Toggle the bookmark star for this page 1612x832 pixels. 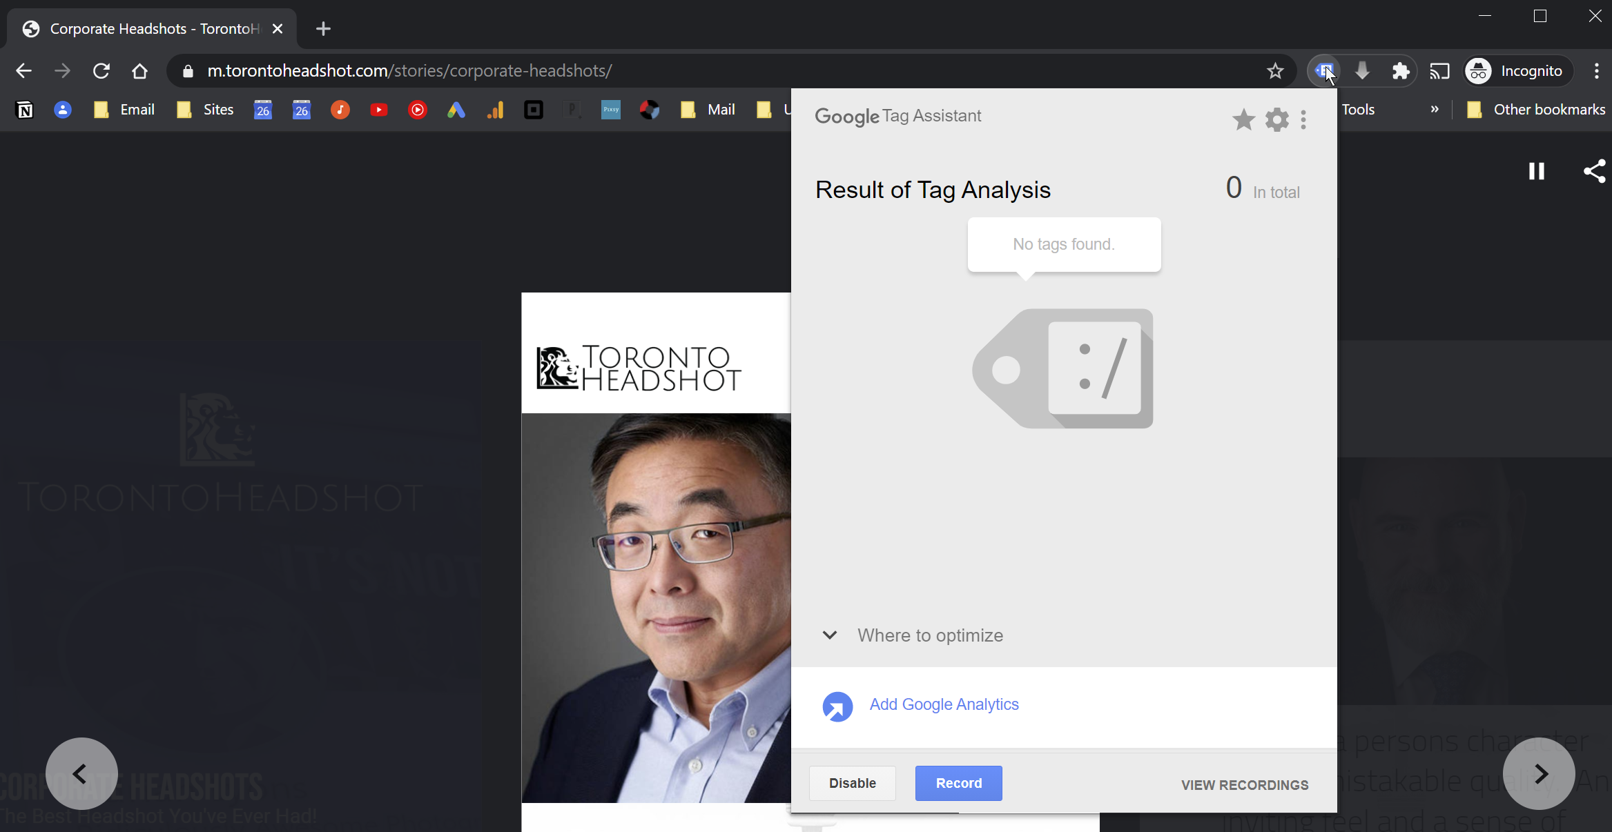click(x=1275, y=70)
